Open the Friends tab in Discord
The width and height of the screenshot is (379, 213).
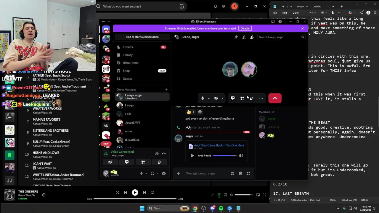click(x=142, y=47)
